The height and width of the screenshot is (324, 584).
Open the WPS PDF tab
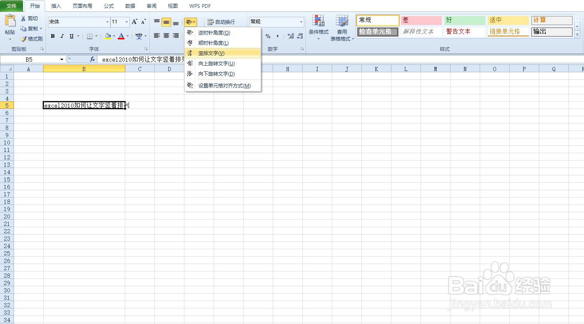coord(200,6)
